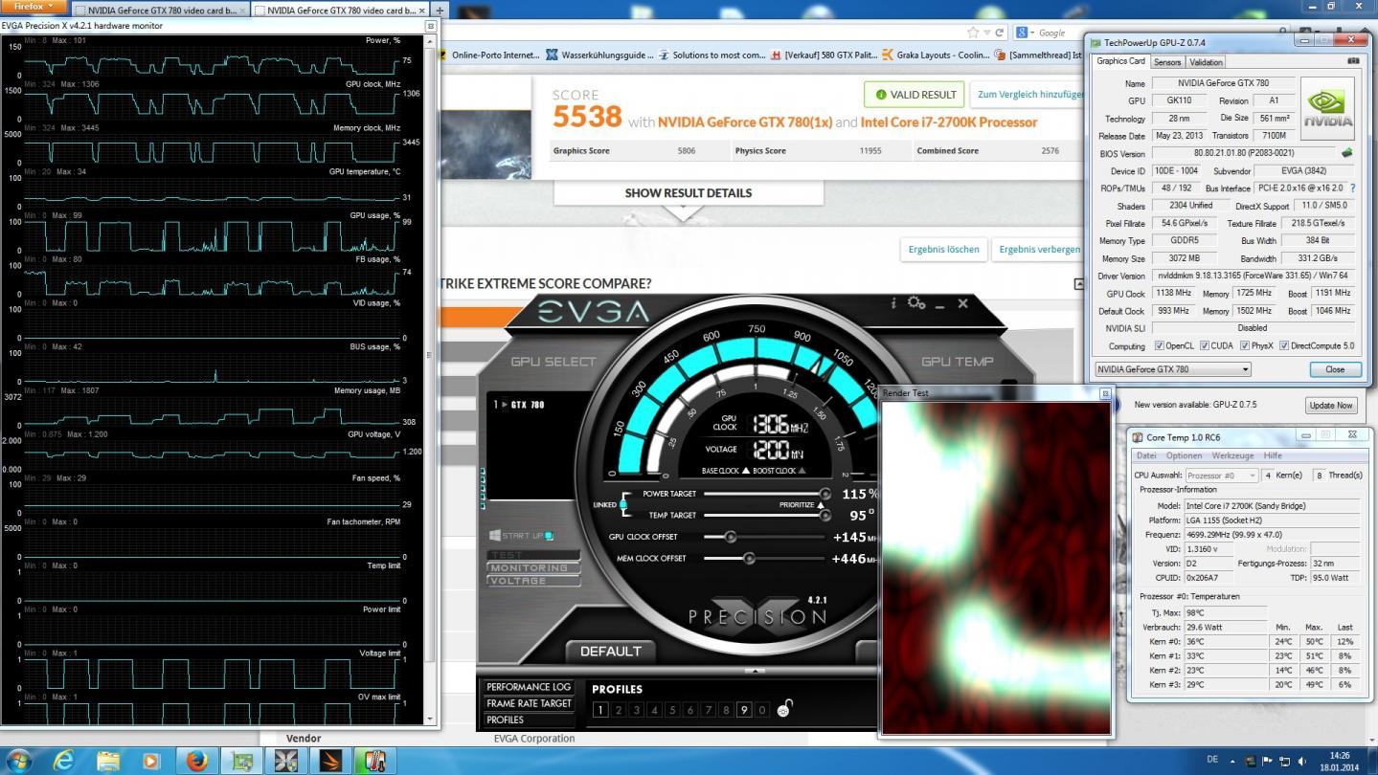Open GPU selection dropdown in GPU-Z

click(x=1173, y=369)
